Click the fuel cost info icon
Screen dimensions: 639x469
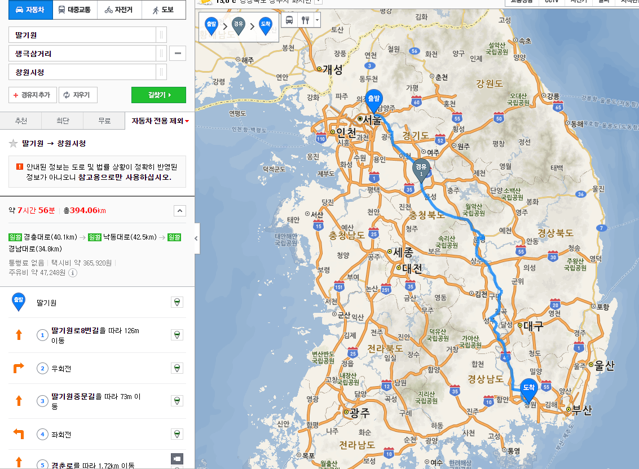pyautogui.click(x=73, y=273)
